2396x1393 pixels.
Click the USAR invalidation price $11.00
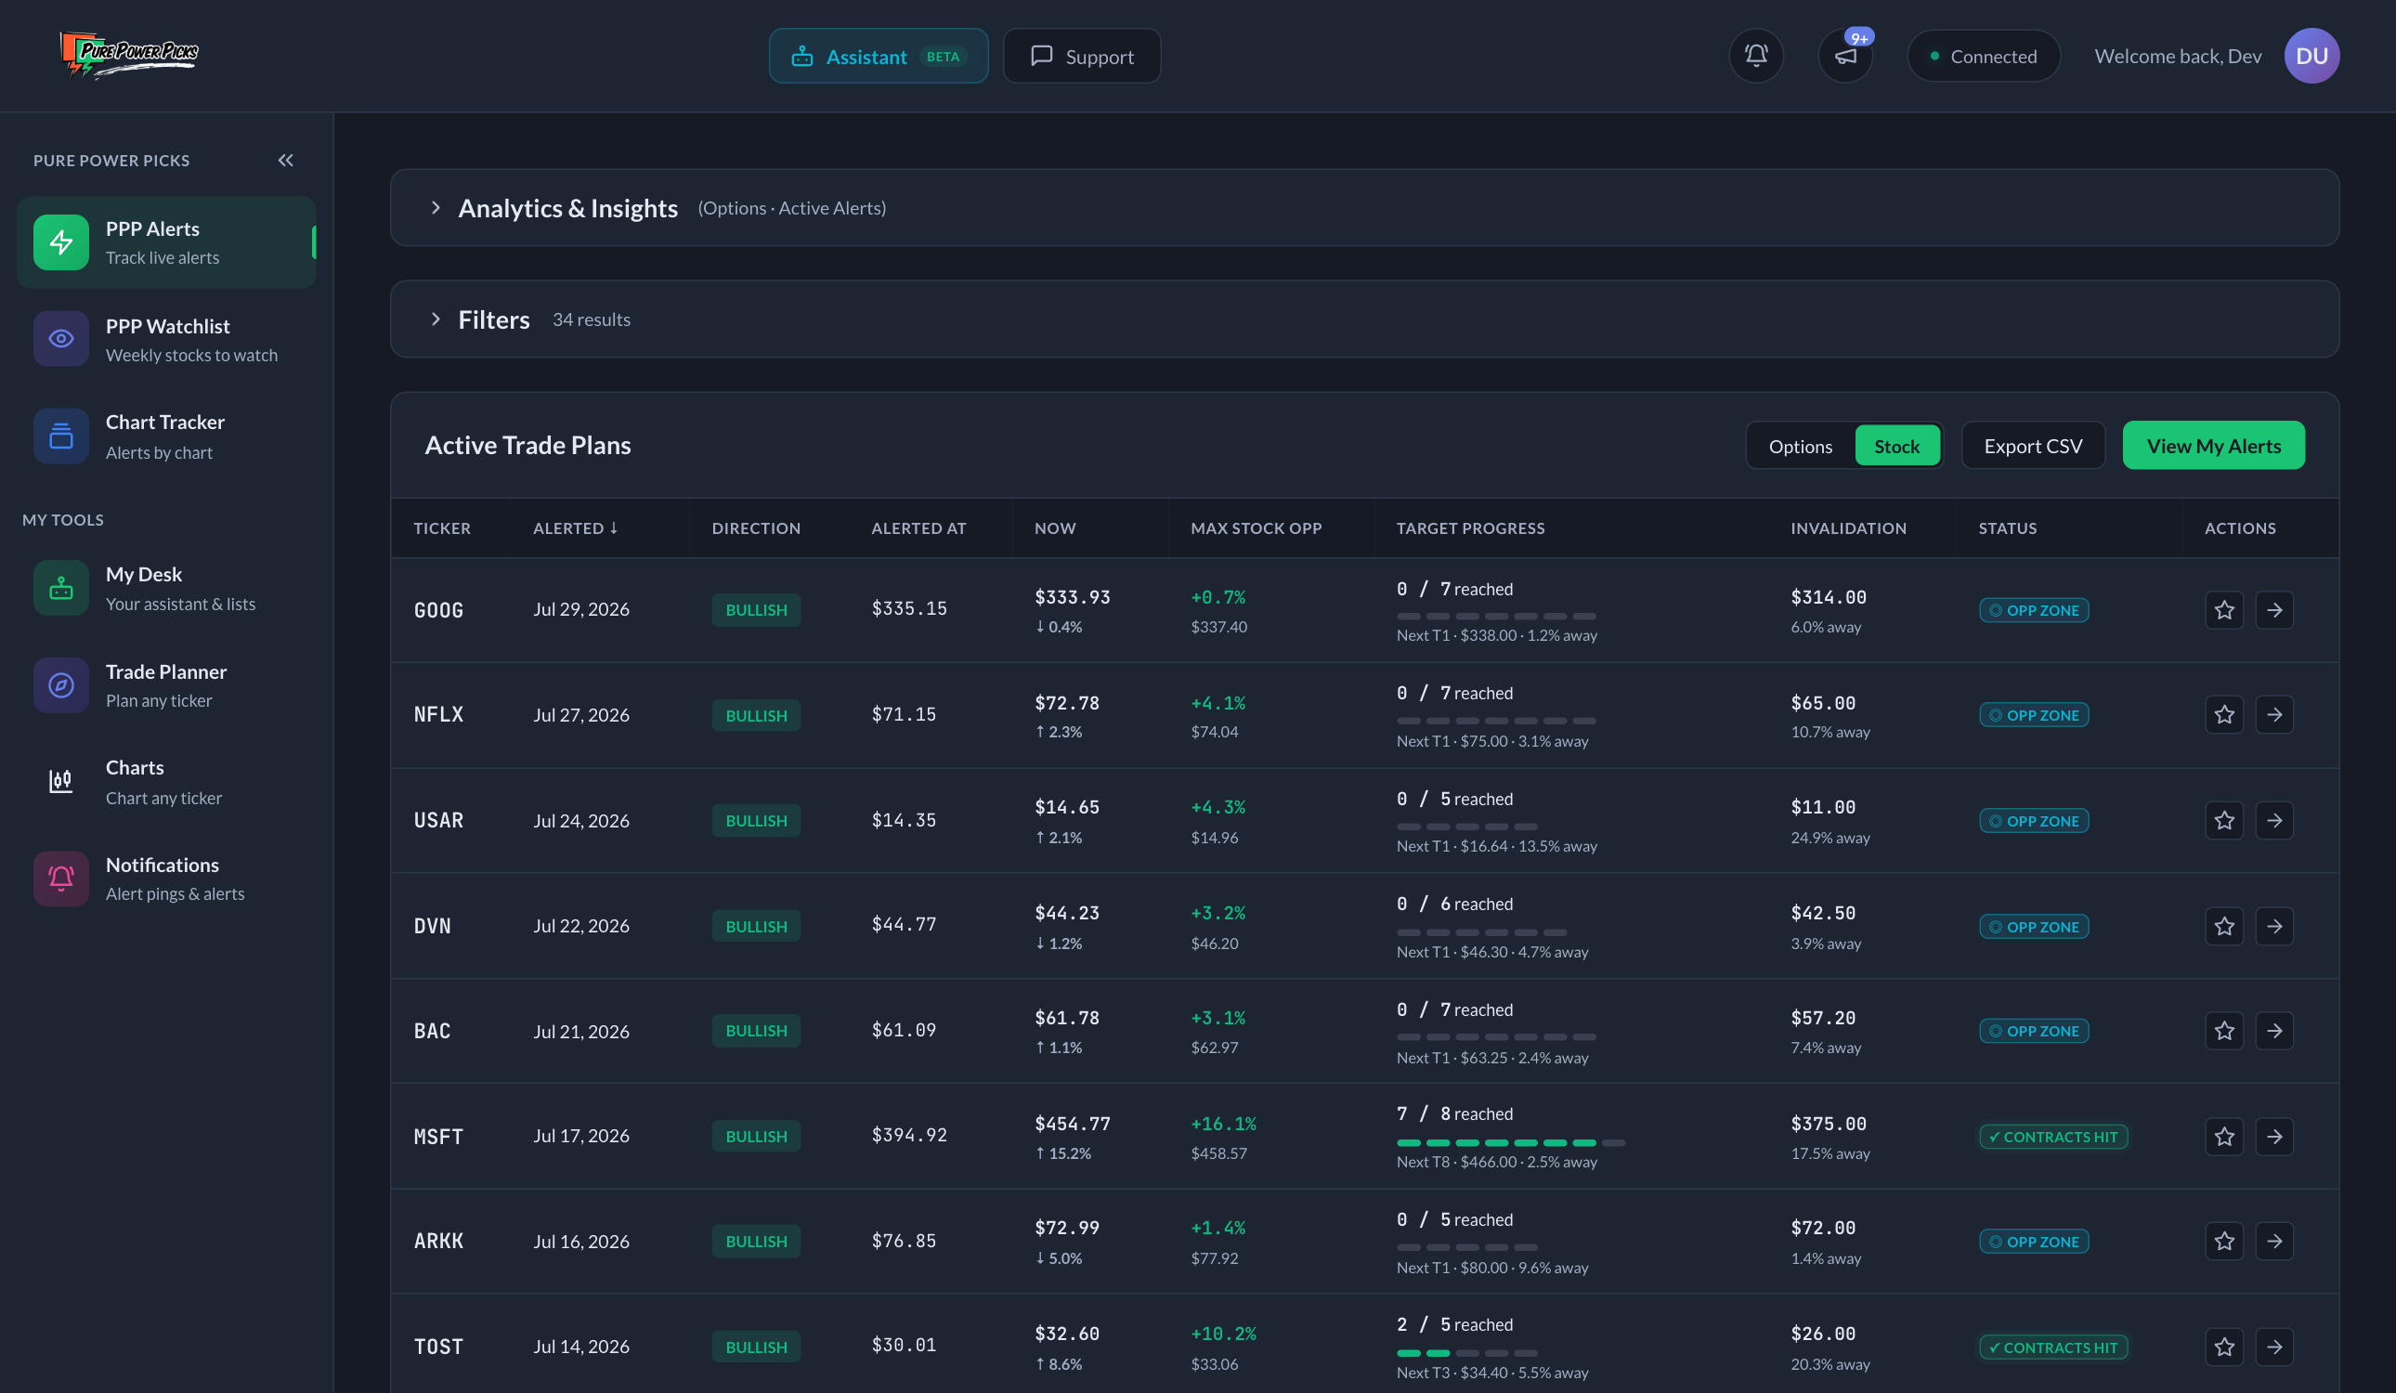pos(1823,807)
